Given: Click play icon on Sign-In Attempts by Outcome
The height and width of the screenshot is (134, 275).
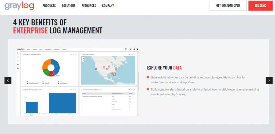Looking at the screenshot, I should pyautogui.click(x=71, y=90).
